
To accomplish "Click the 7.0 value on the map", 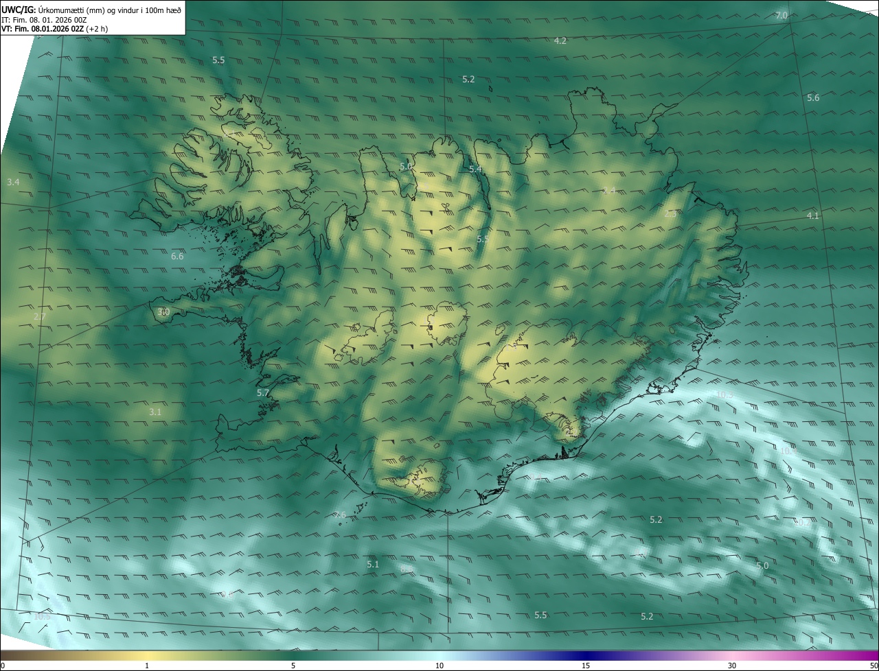I will pos(781,15).
